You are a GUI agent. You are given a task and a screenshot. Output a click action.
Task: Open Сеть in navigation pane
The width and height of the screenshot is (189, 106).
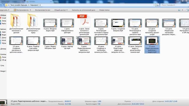(2, 66)
